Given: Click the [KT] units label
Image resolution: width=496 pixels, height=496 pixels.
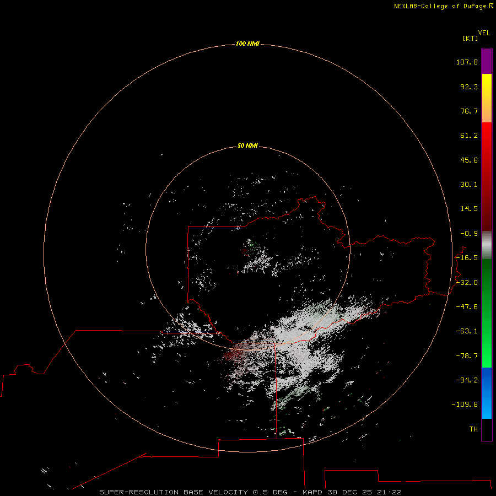Looking at the screenshot, I should click(471, 38).
